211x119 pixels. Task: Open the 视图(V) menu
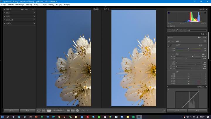pos(51,5)
